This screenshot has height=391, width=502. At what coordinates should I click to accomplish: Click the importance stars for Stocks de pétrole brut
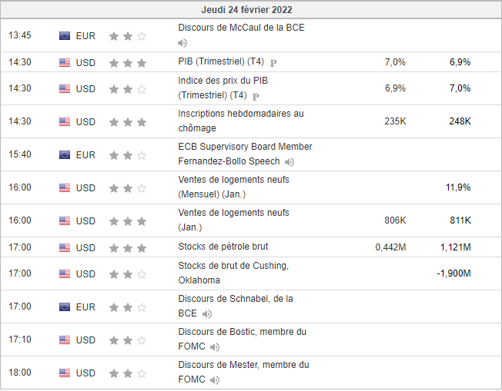128,248
